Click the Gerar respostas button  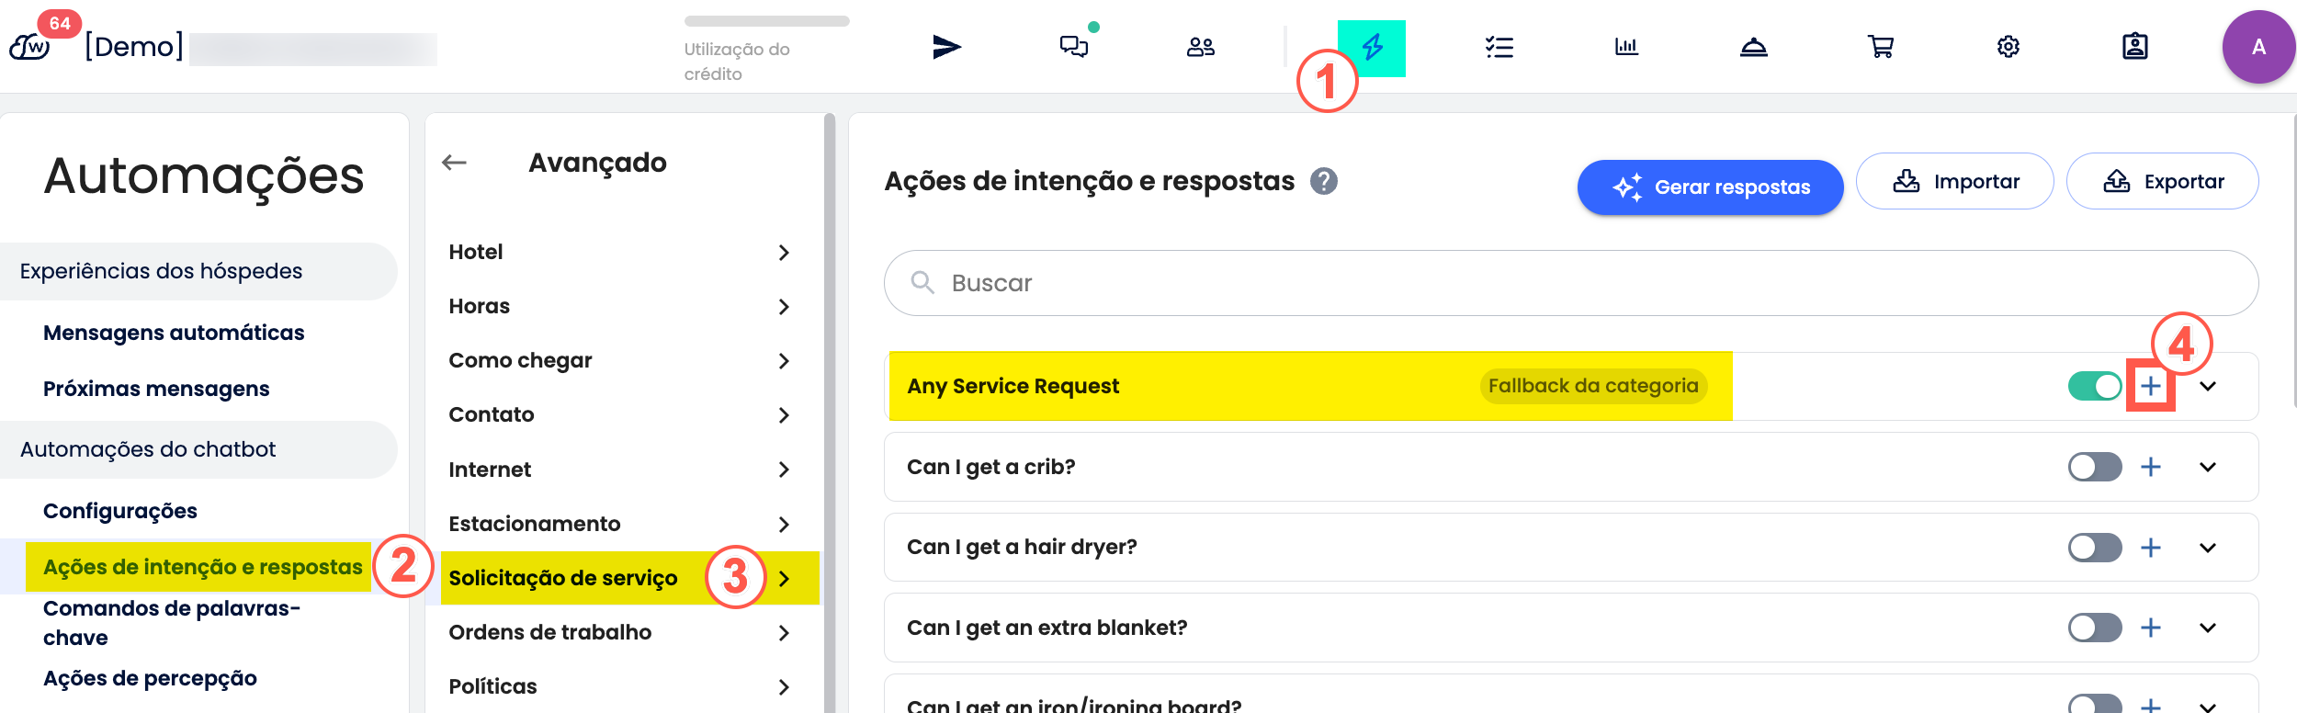point(1710,187)
